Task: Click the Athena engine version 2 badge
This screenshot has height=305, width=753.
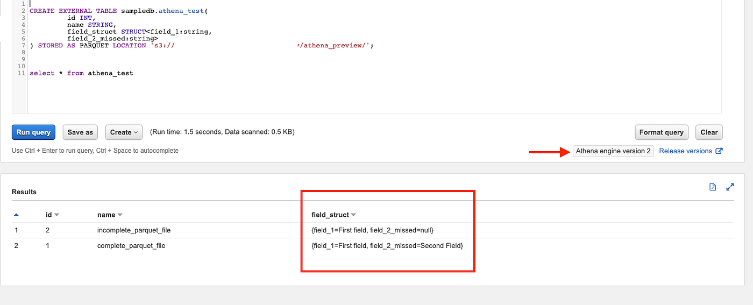Action: 613,151
